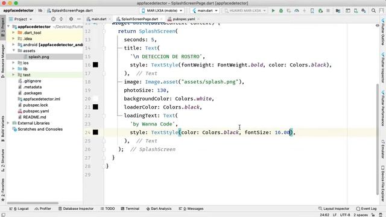Open the Project view selector dropdown
This screenshot has width=386, height=217.
(21, 19)
